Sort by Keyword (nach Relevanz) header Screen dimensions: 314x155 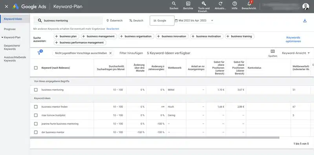56,68
